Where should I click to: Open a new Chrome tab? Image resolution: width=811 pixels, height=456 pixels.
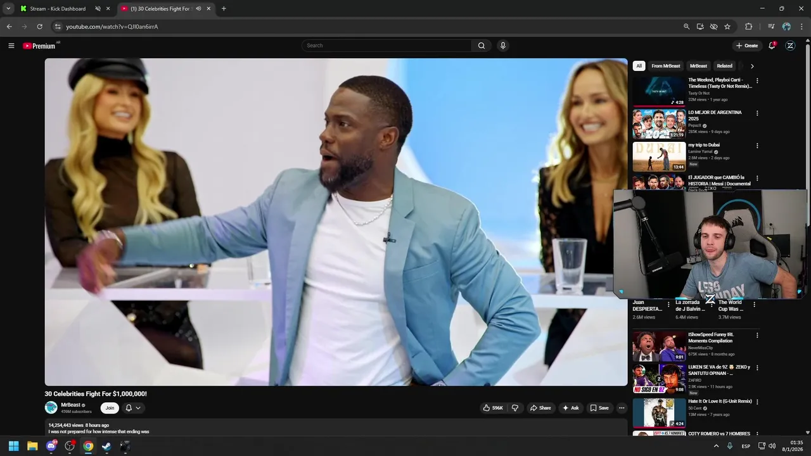pos(224,9)
